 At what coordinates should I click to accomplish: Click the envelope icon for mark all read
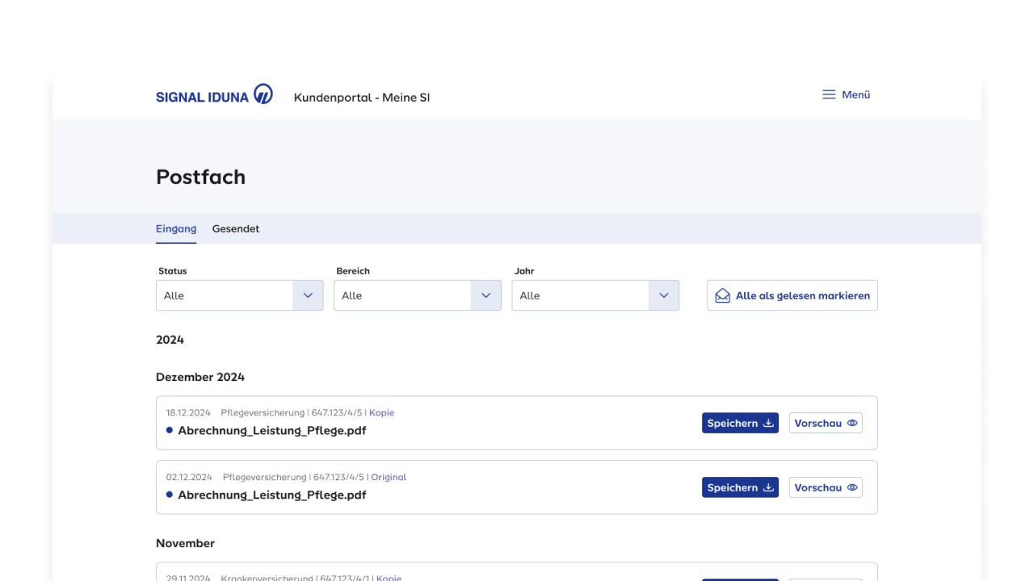(x=722, y=296)
